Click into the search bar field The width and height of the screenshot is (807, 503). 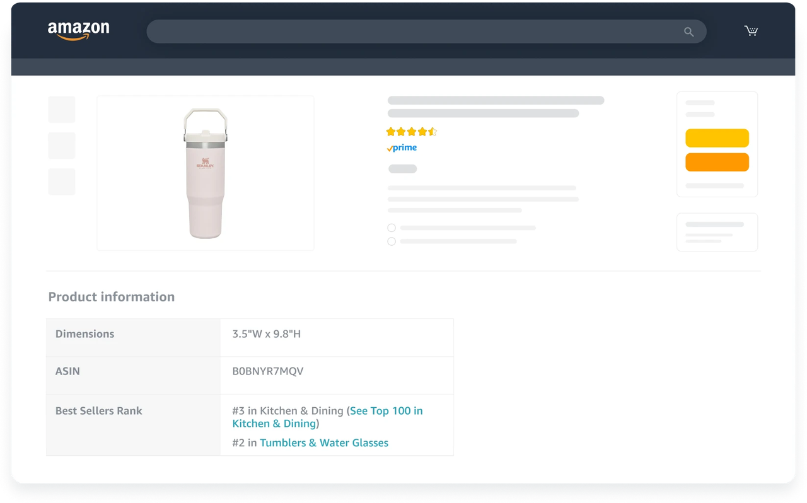[410, 32]
